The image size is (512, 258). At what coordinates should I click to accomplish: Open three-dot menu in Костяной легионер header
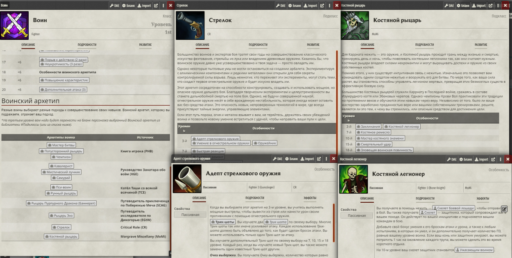[x=500, y=159]
